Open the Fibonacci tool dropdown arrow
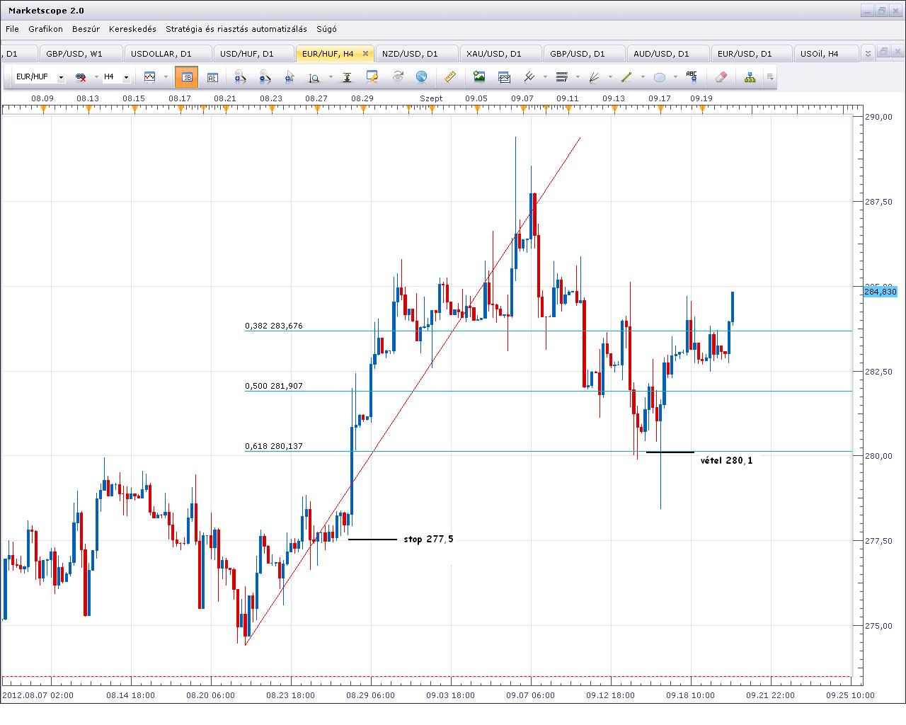Image resolution: width=906 pixels, height=725 pixels. point(578,77)
